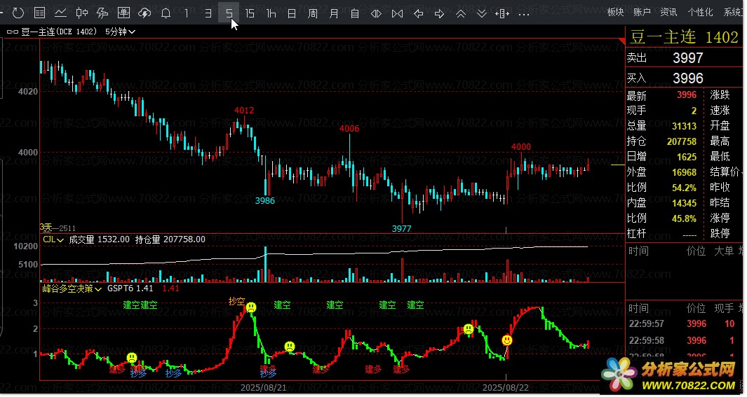
Task: Click the 2025/08/22 date marker
Action: click(506, 387)
